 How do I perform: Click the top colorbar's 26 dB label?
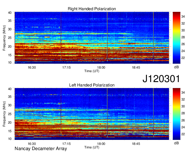click(x=183, y=44)
